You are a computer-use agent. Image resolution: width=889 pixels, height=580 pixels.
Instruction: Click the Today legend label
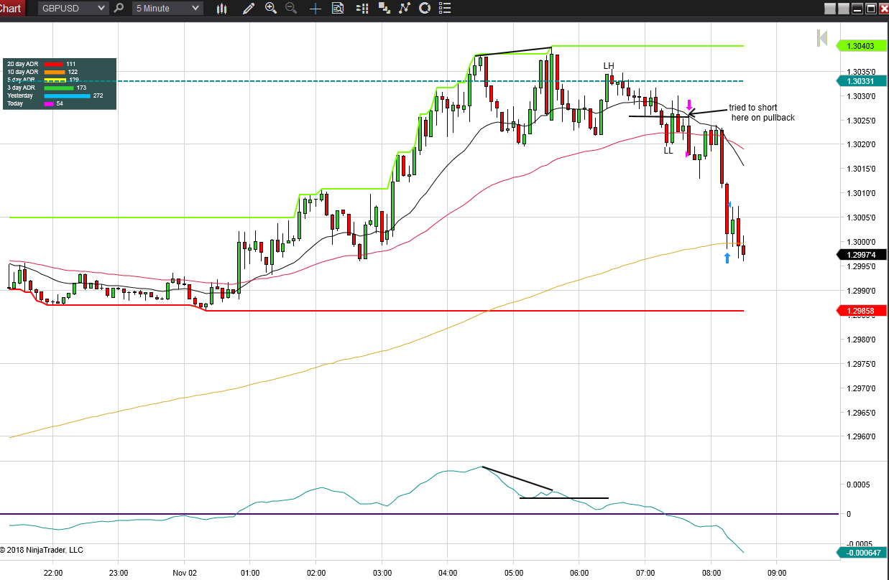click(15, 103)
